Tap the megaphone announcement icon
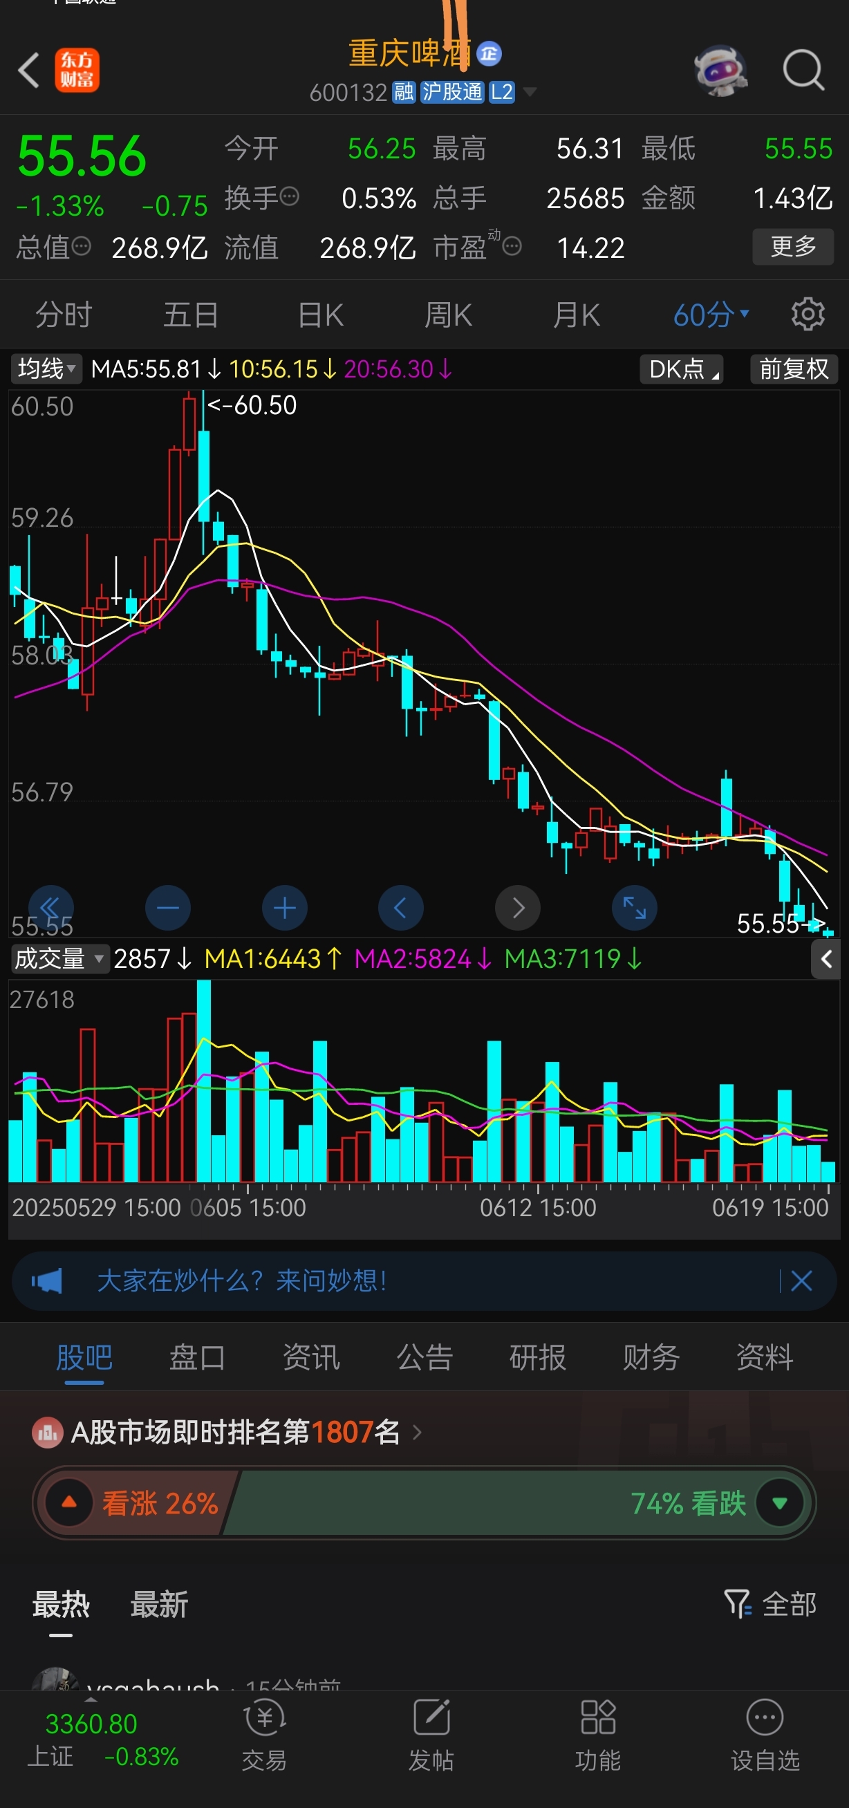 click(47, 1281)
